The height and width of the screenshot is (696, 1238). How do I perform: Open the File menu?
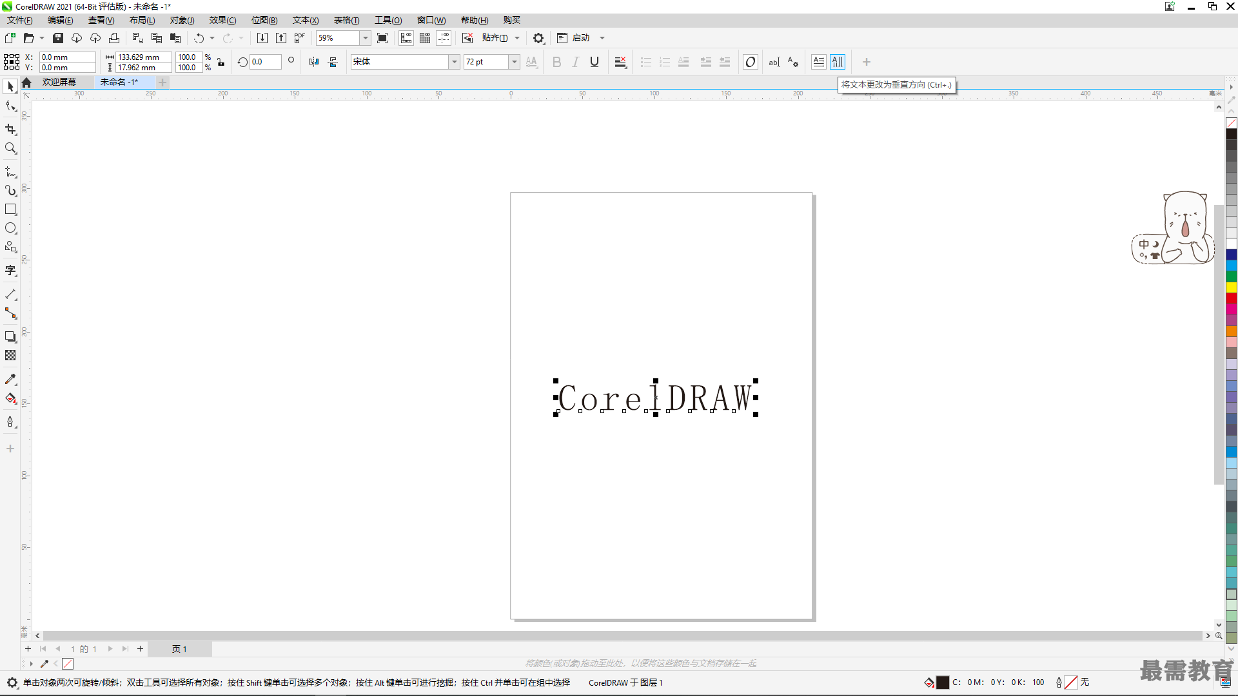(x=20, y=20)
